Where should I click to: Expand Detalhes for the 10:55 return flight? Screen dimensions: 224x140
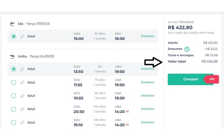[147, 96]
